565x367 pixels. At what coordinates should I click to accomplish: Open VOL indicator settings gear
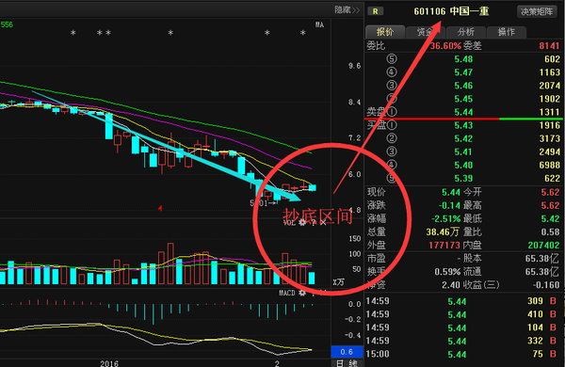302,223
